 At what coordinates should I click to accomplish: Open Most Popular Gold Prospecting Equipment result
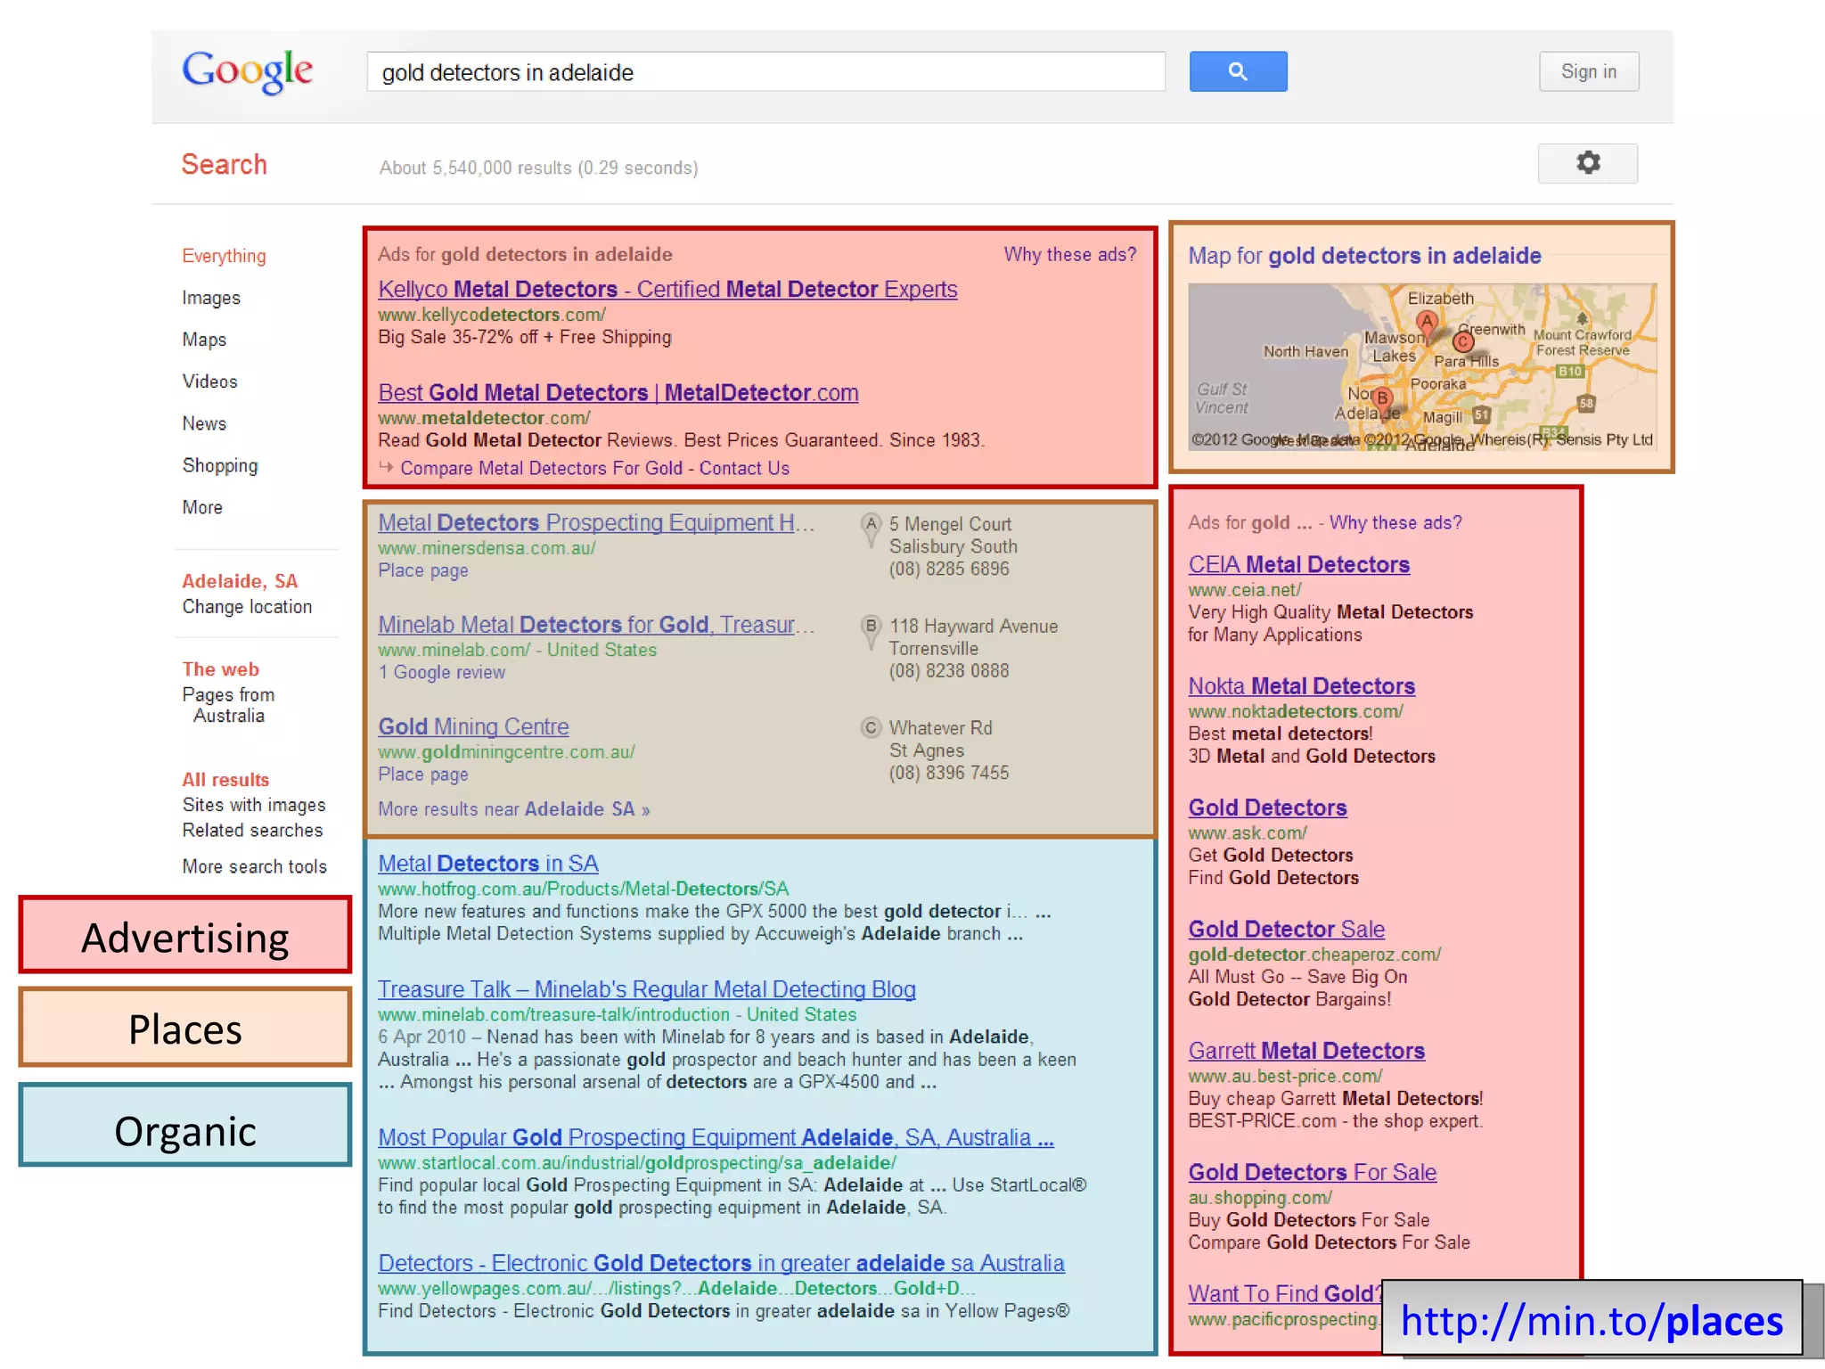(716, 1137)
